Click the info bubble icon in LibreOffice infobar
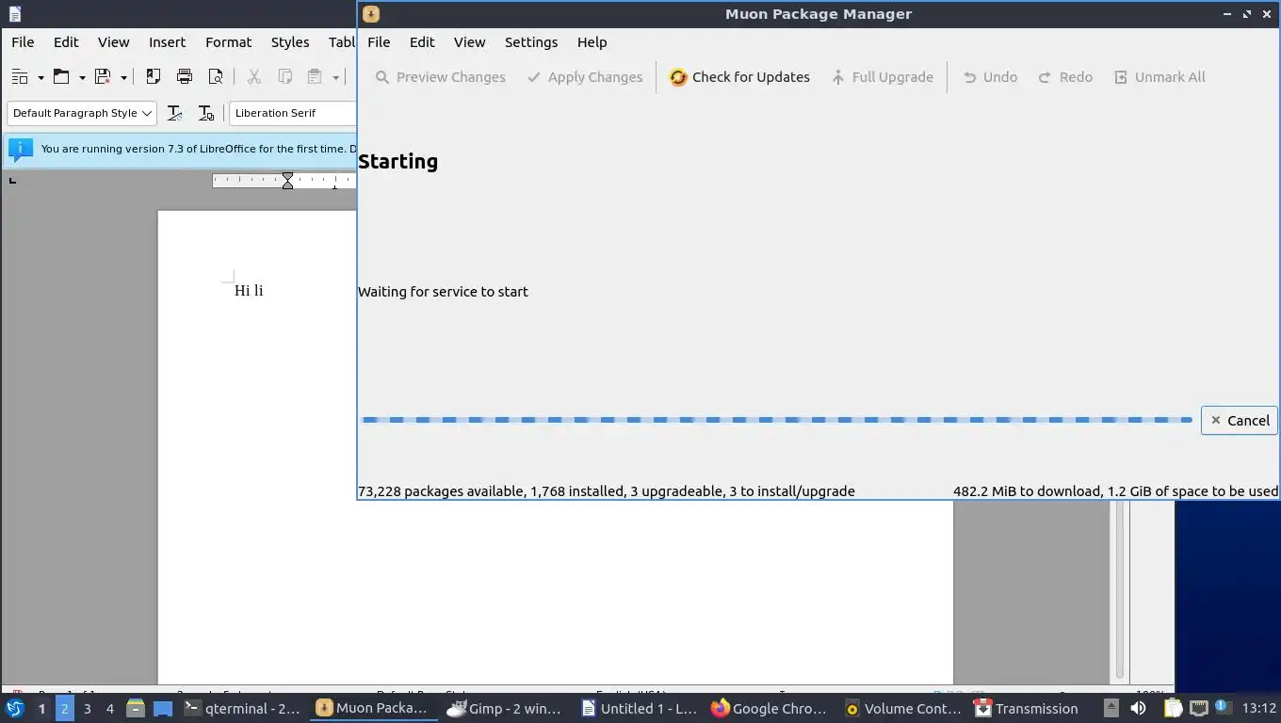This screenshot has height=723, width=1281. click(21, 150)
